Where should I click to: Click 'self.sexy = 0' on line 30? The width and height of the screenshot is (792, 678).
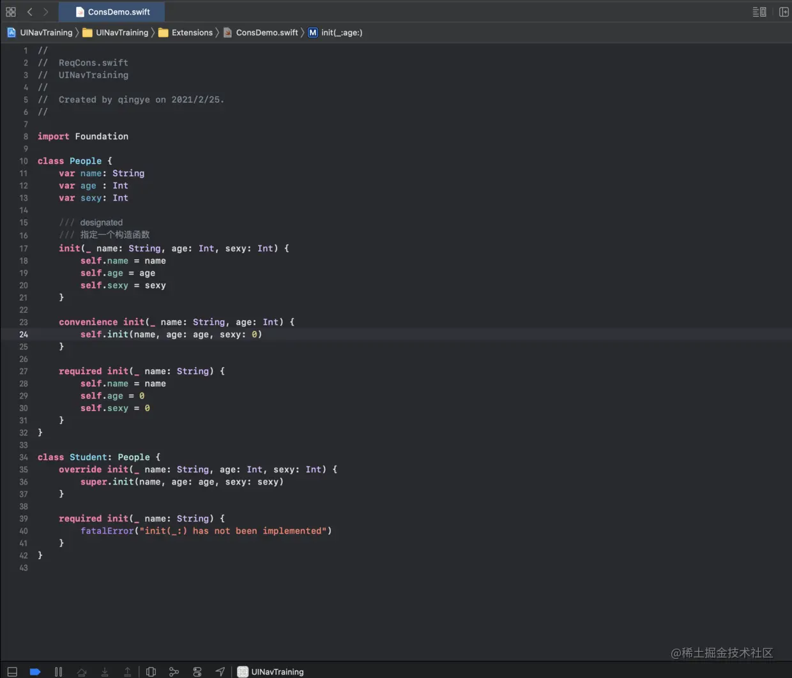click(x=115, y=408)
